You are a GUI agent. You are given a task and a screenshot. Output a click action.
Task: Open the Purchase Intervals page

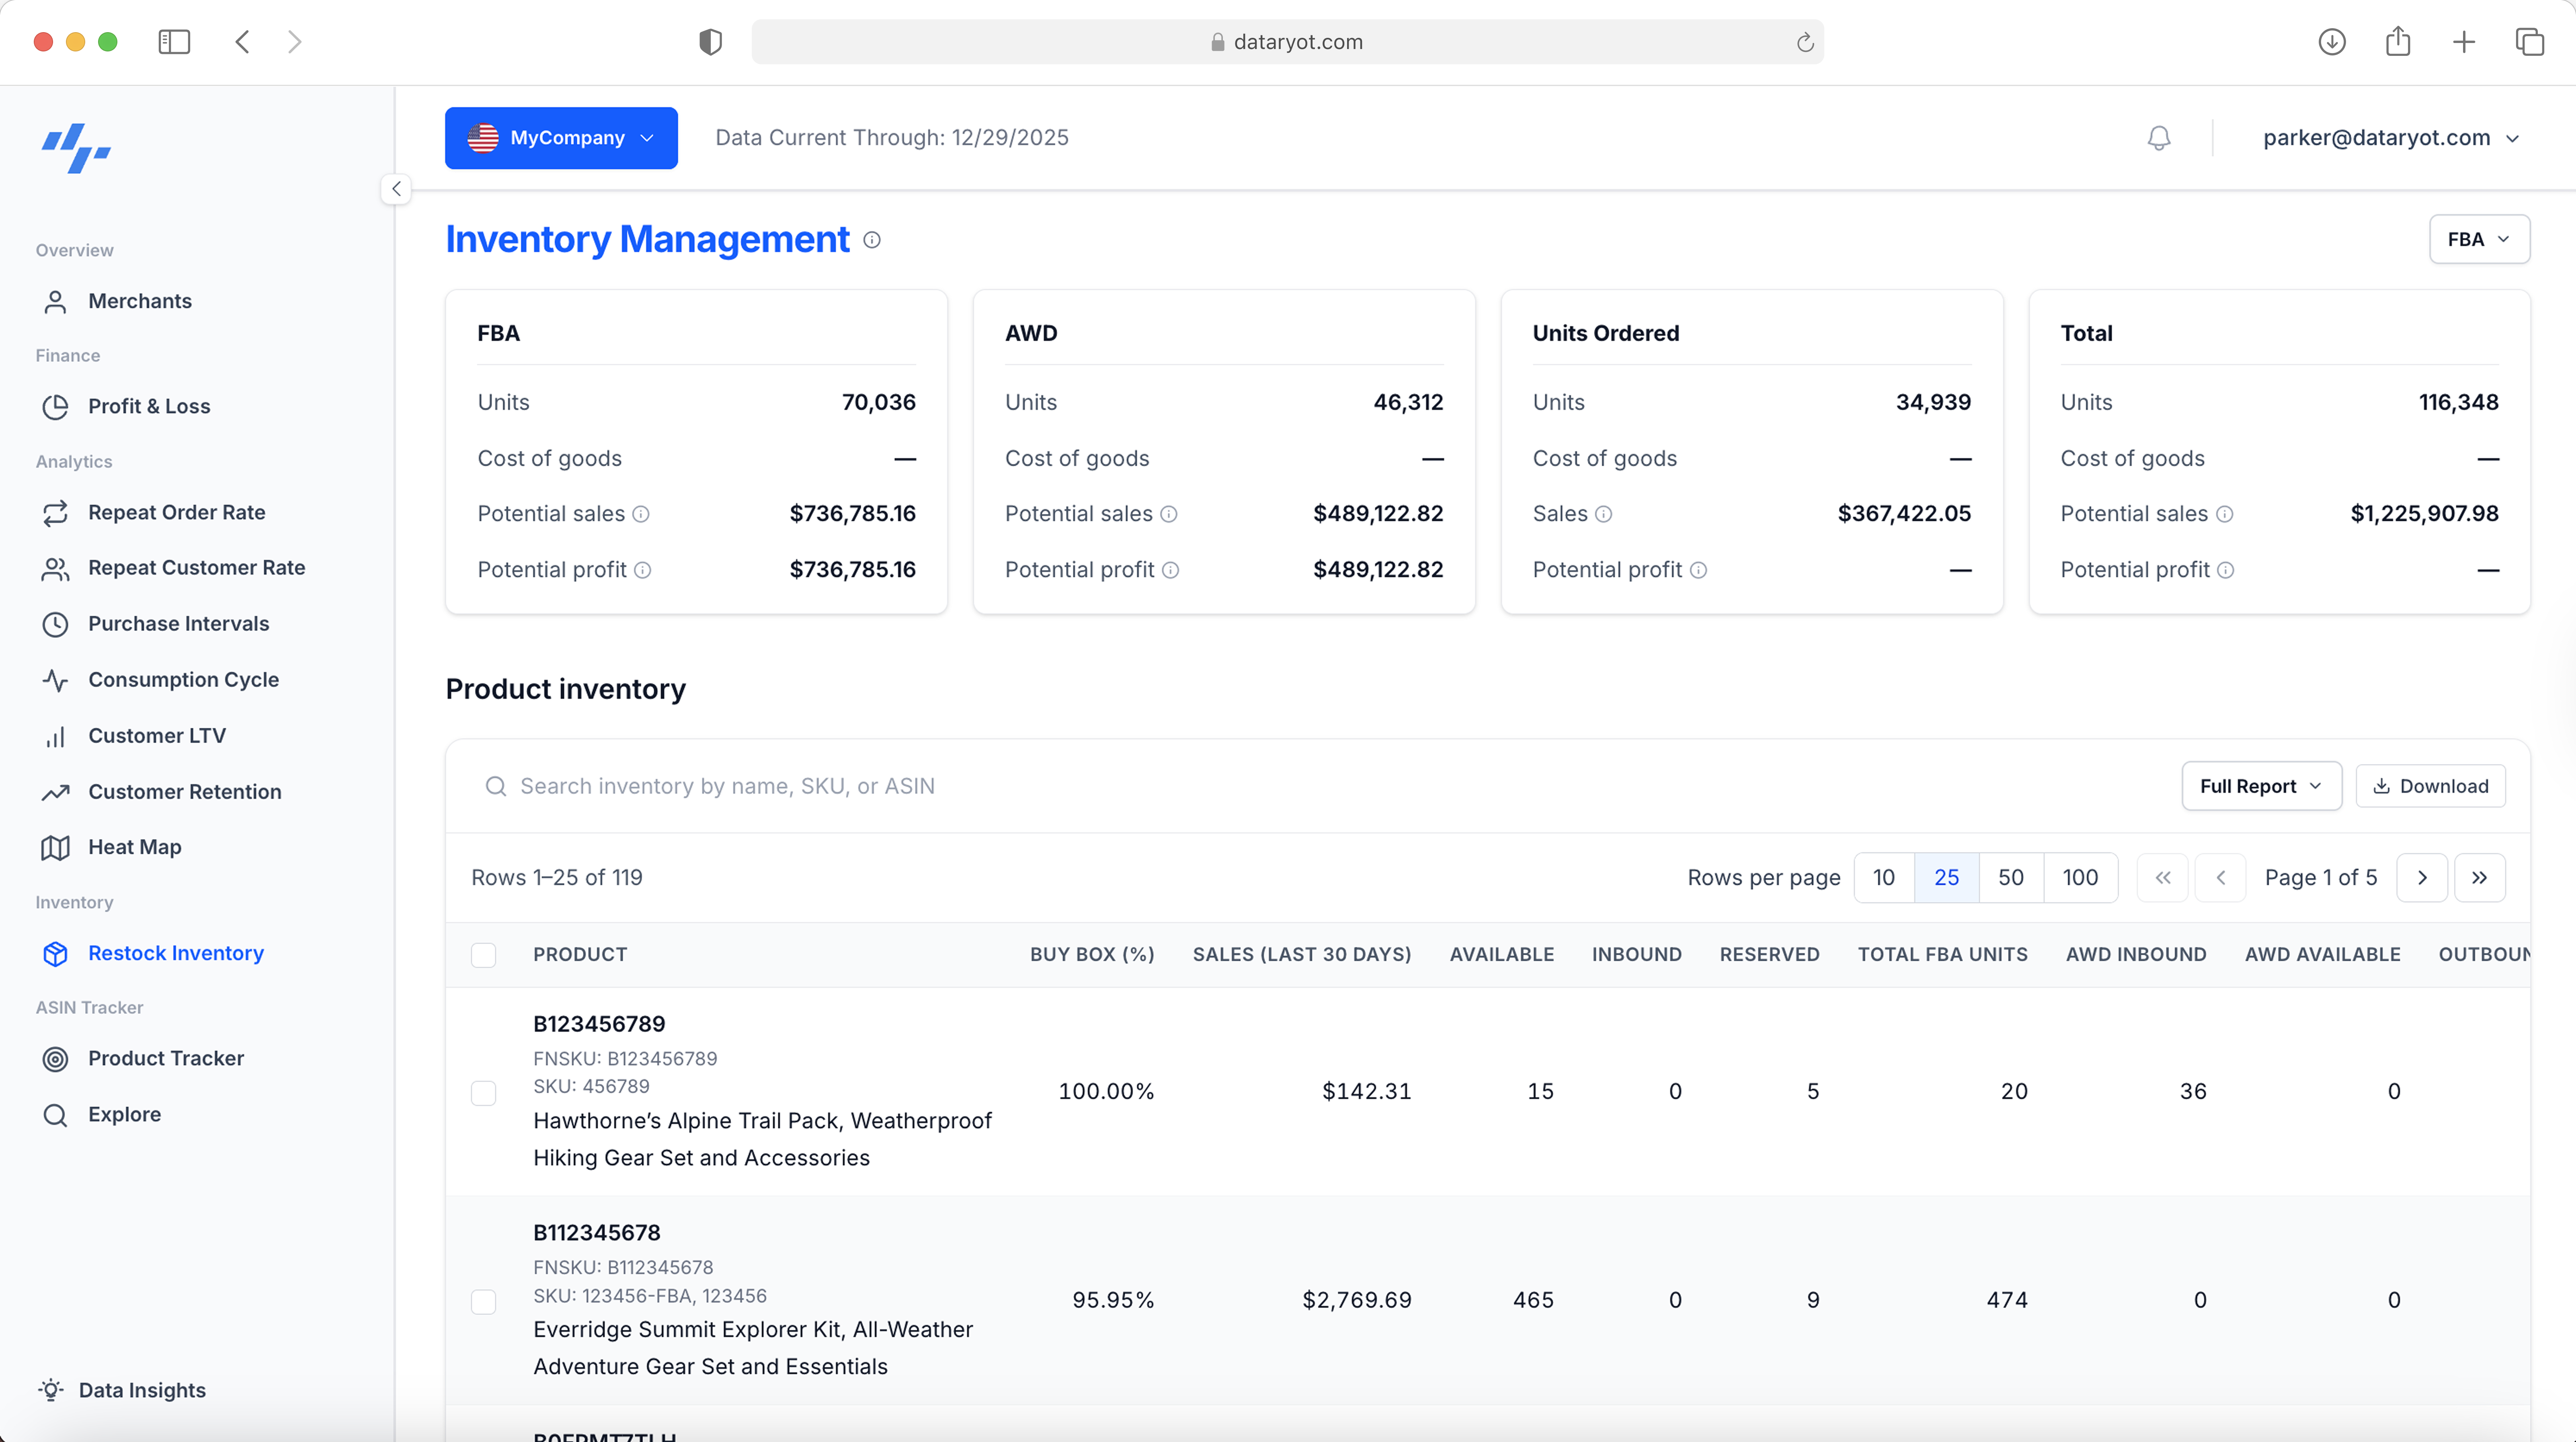(178, 623)
